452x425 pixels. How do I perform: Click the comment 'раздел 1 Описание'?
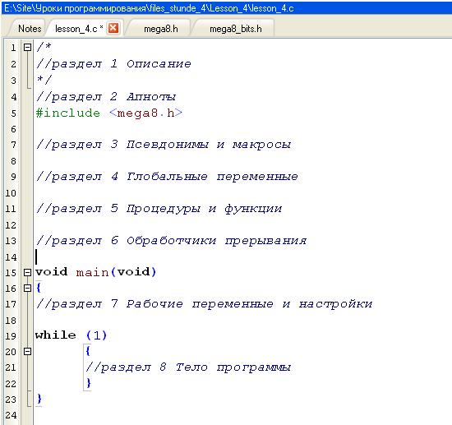pyautogui.click(x=113, y=64)
